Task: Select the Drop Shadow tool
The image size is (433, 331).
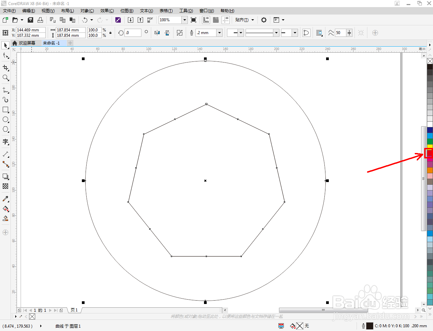Action: (5, 176)
